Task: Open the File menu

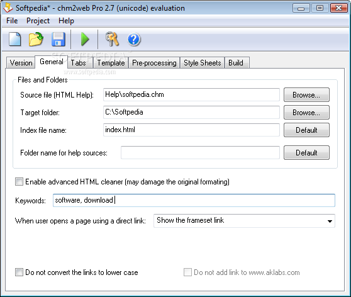Action: click(12, 21)
